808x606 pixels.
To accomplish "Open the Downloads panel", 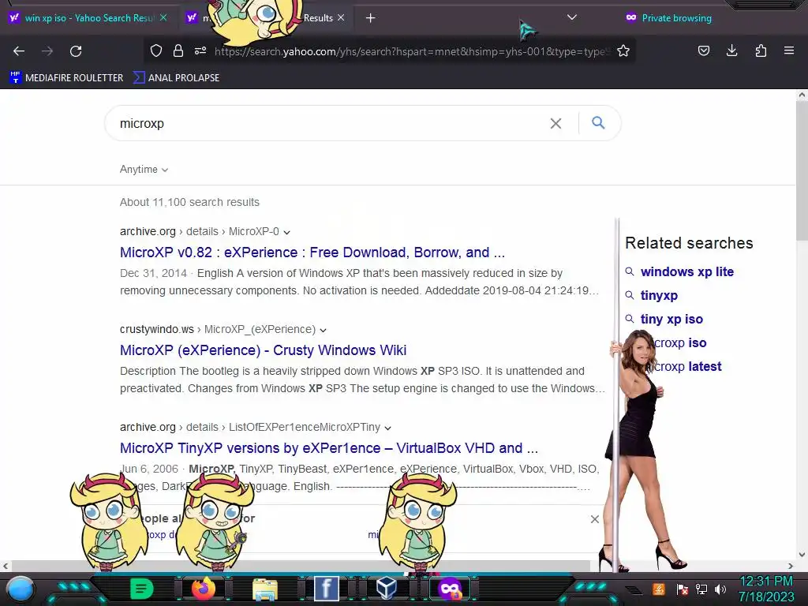I will [x=731, y=50].
